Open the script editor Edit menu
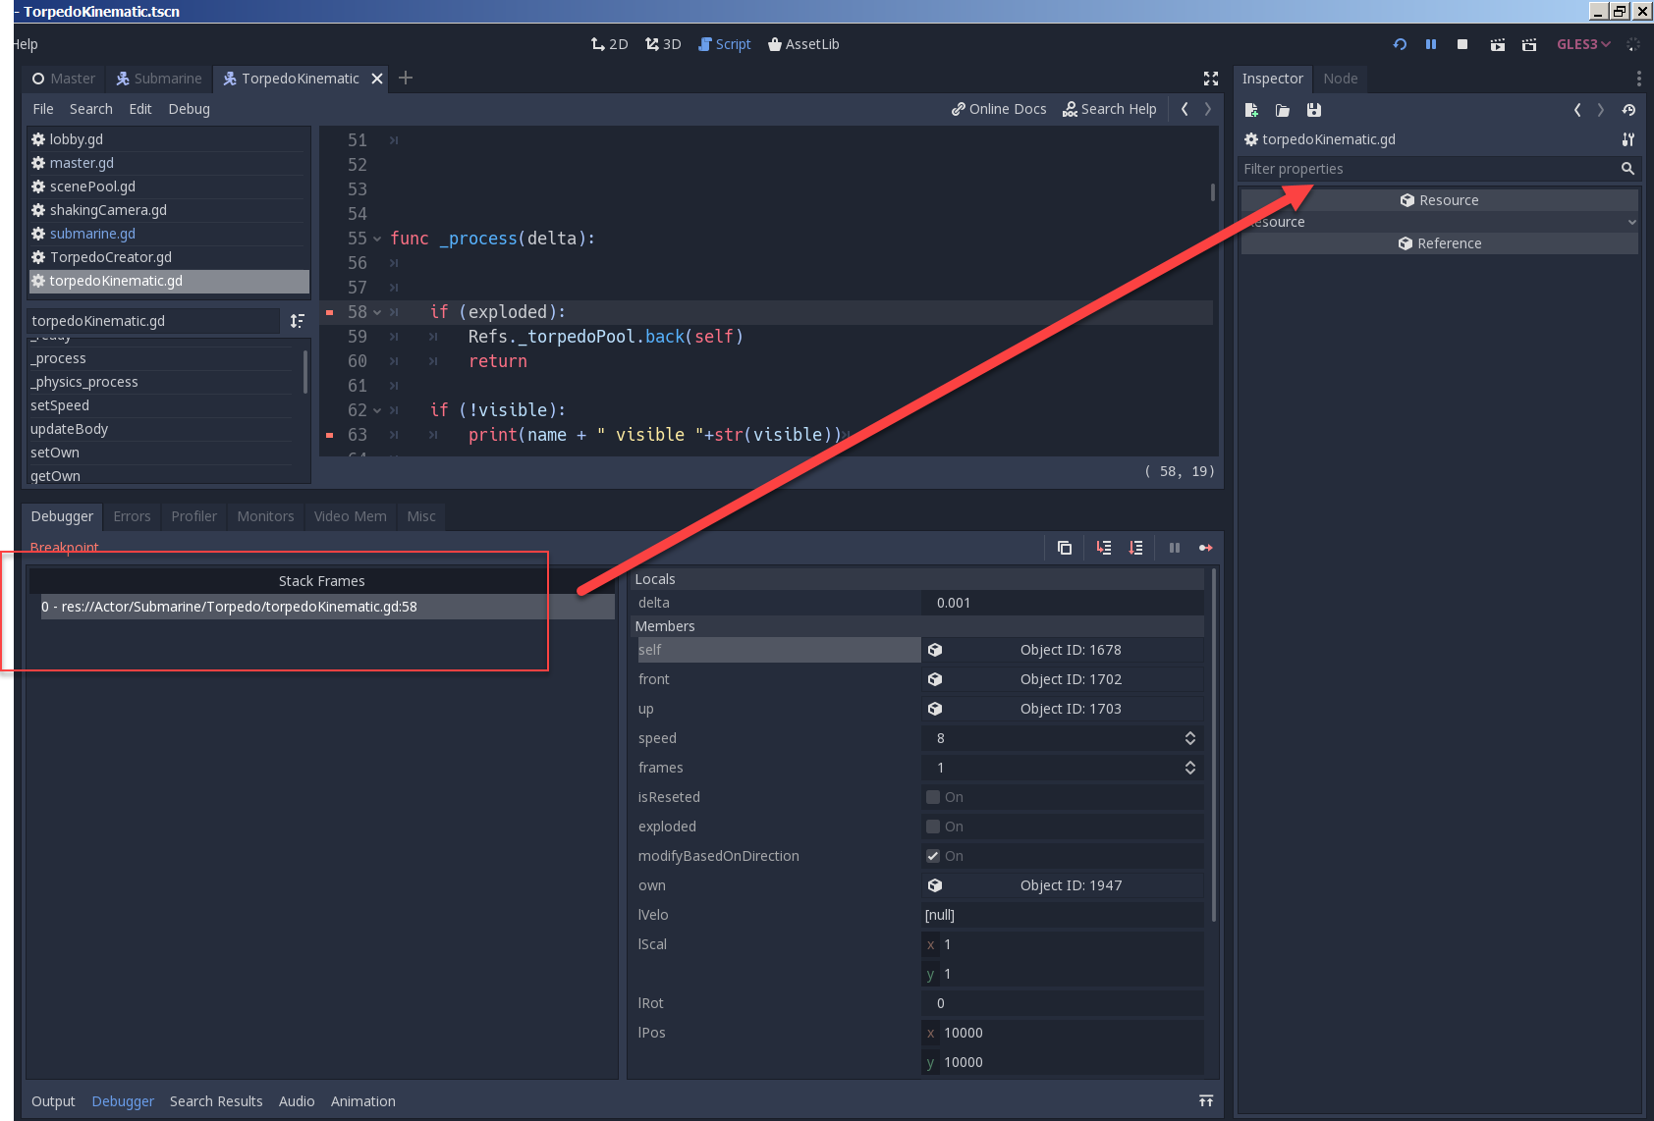This screenshot has width=1654, height=1121. 140,109
